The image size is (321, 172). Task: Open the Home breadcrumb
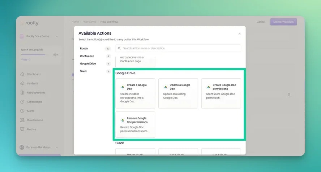[x=75, y=22]
